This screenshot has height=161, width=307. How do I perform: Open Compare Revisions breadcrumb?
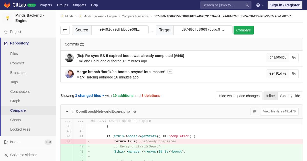coord(135,16)
